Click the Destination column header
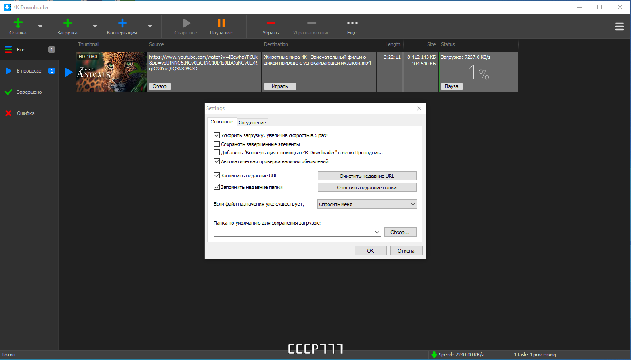The image size is (631, 360). coord(319,44)
